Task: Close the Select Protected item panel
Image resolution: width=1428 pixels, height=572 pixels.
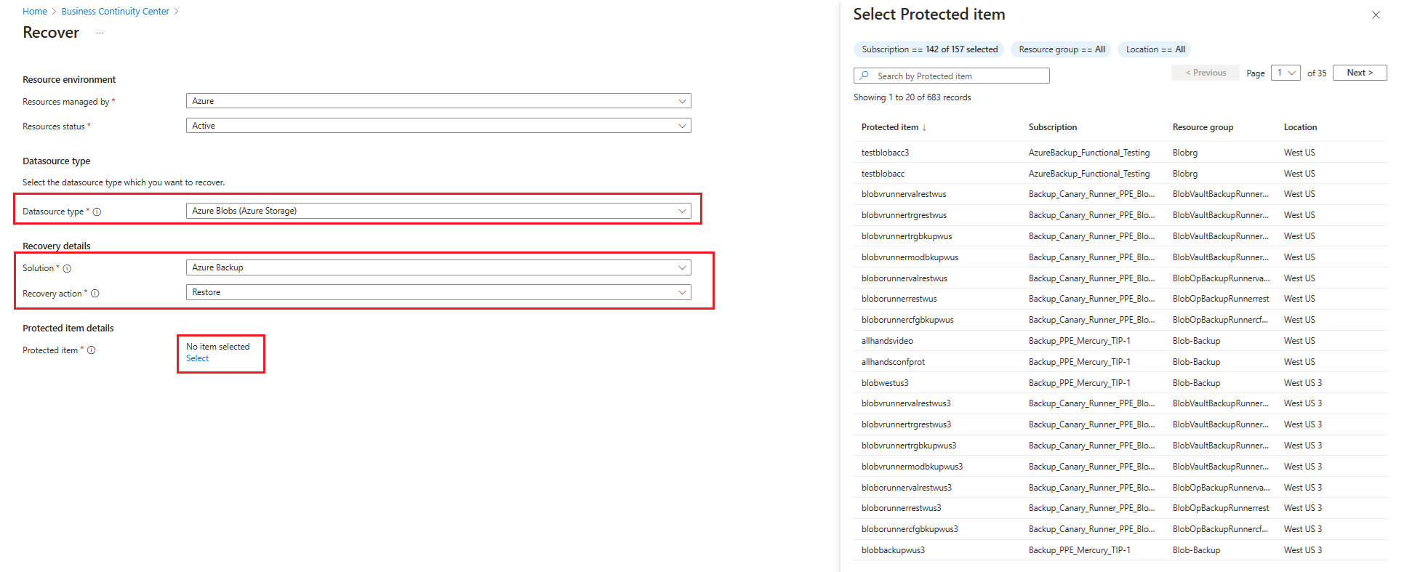Action: (1376, 15)
